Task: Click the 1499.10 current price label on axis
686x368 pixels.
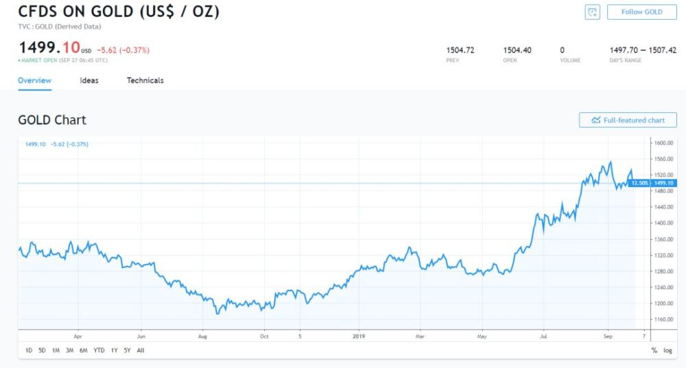Action: (664, 183)
